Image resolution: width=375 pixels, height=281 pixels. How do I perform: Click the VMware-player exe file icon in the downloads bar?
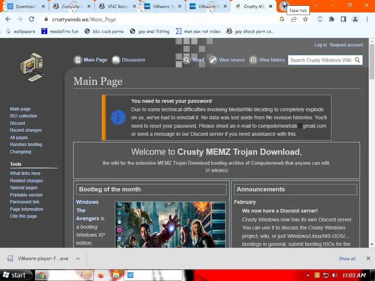10,259
